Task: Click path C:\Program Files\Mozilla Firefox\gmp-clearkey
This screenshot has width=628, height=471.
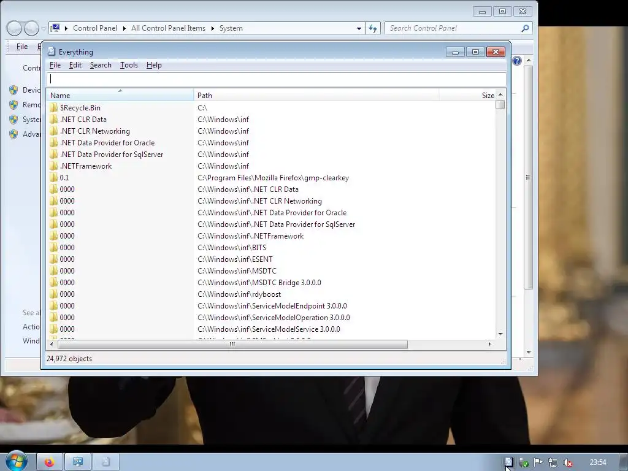Action: [273, 177]
